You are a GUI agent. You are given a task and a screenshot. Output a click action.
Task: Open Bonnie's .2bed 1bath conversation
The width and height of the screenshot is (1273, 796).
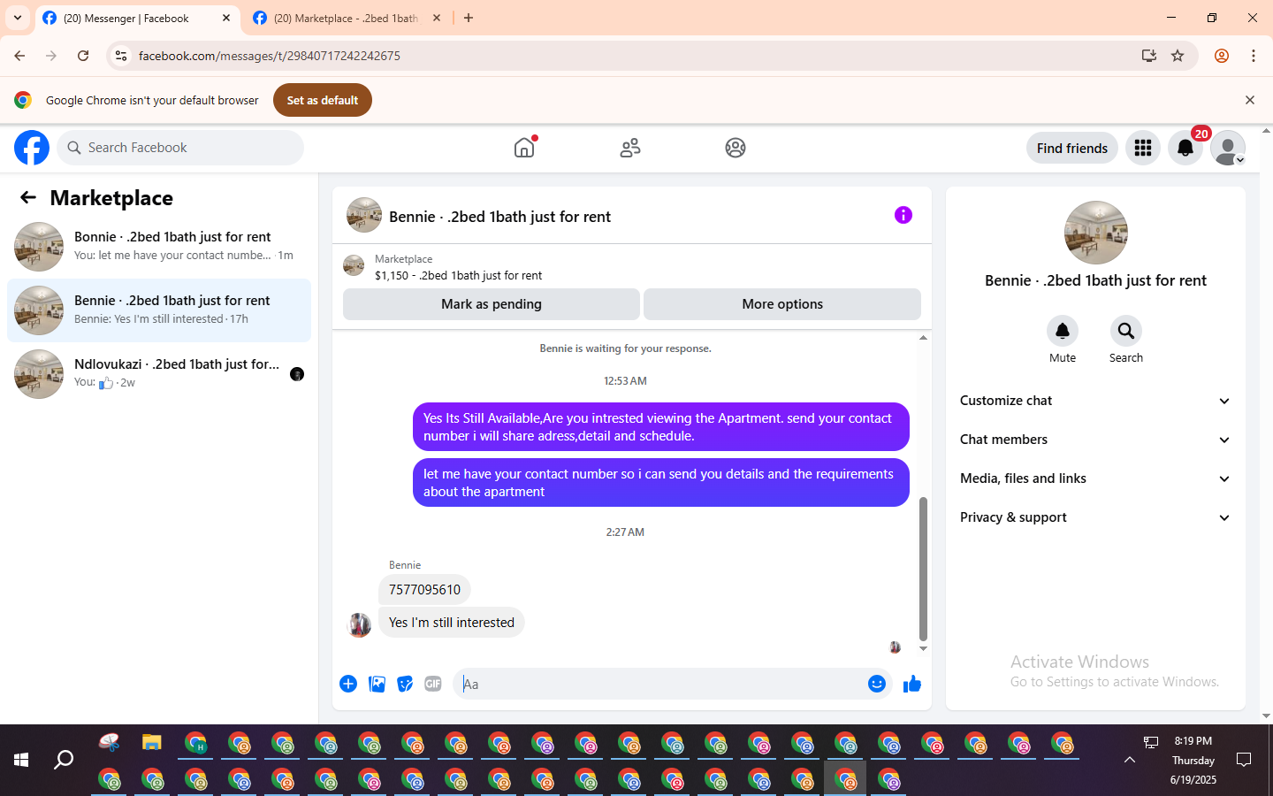pos(159,247)
